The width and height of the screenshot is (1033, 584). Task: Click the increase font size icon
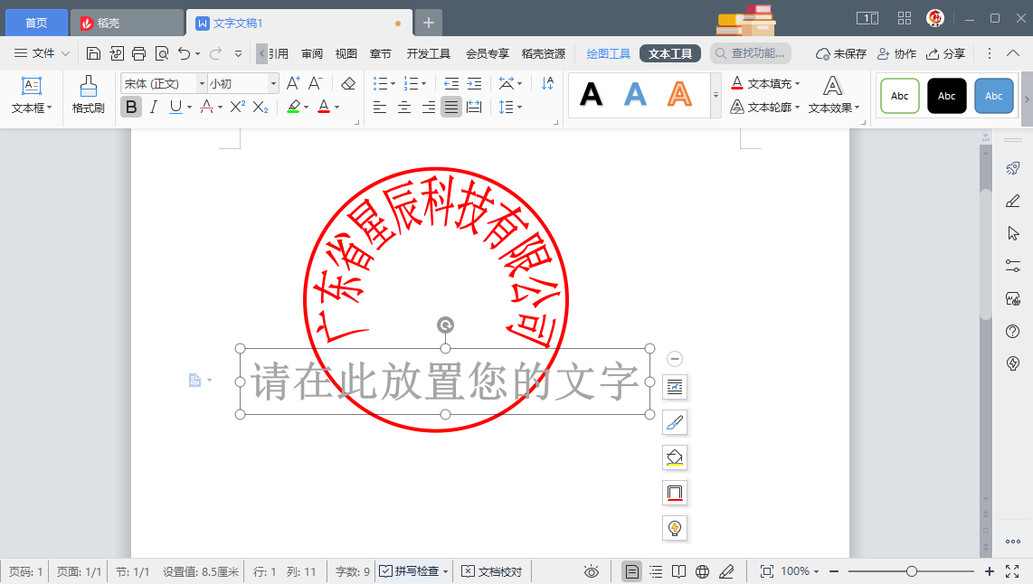[x=293, y=83]
